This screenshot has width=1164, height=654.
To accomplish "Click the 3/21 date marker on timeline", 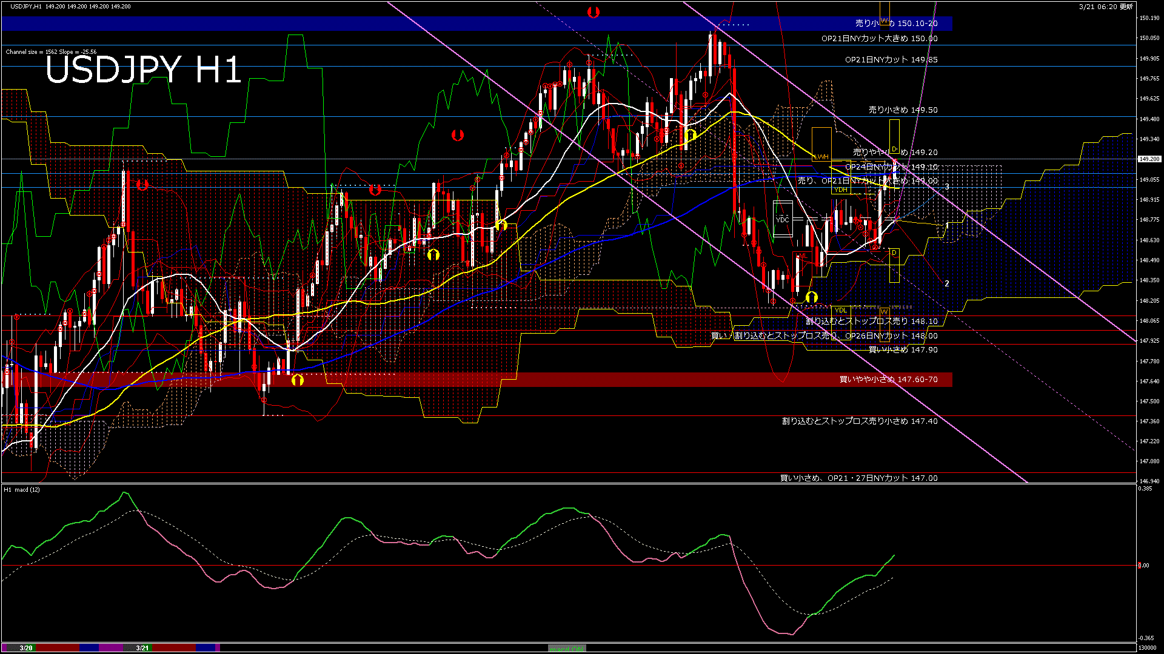I will pos(142,648).
